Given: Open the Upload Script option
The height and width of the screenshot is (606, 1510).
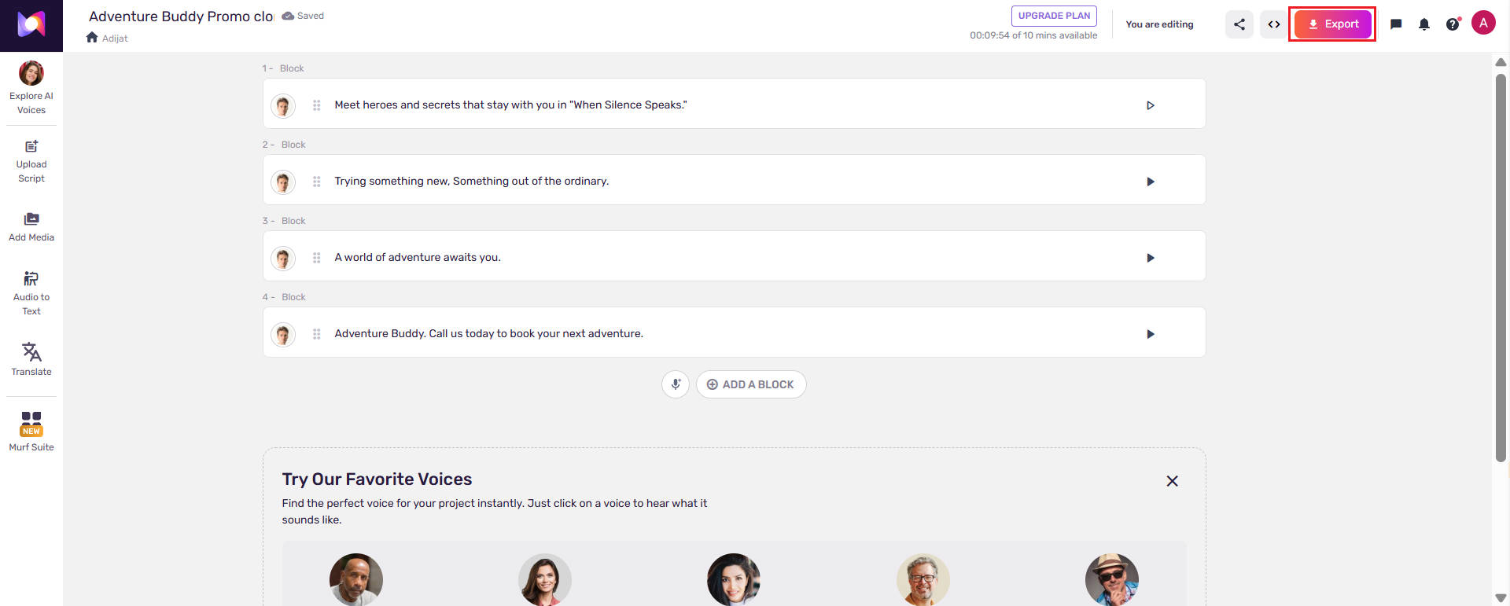Looking at the screenshot, I should click(31, 162).
